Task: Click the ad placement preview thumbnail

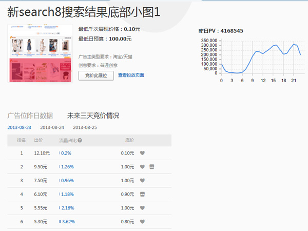Action: click(41, 53)
